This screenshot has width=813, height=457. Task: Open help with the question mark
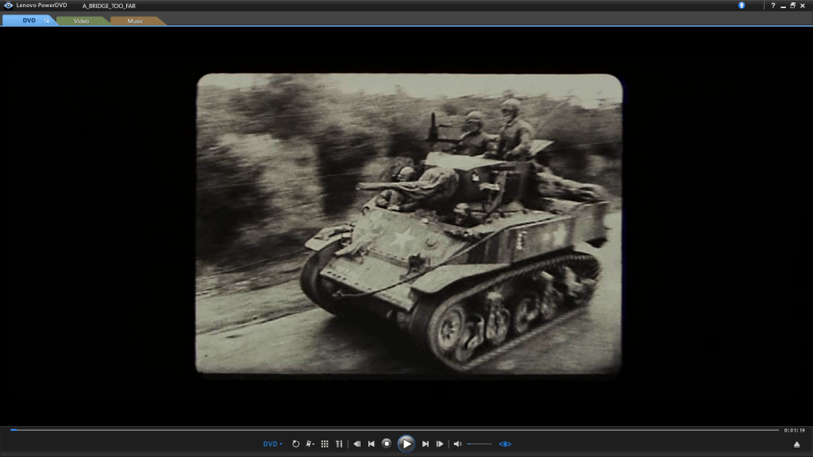pyautogui.click(x=773, y=6)
